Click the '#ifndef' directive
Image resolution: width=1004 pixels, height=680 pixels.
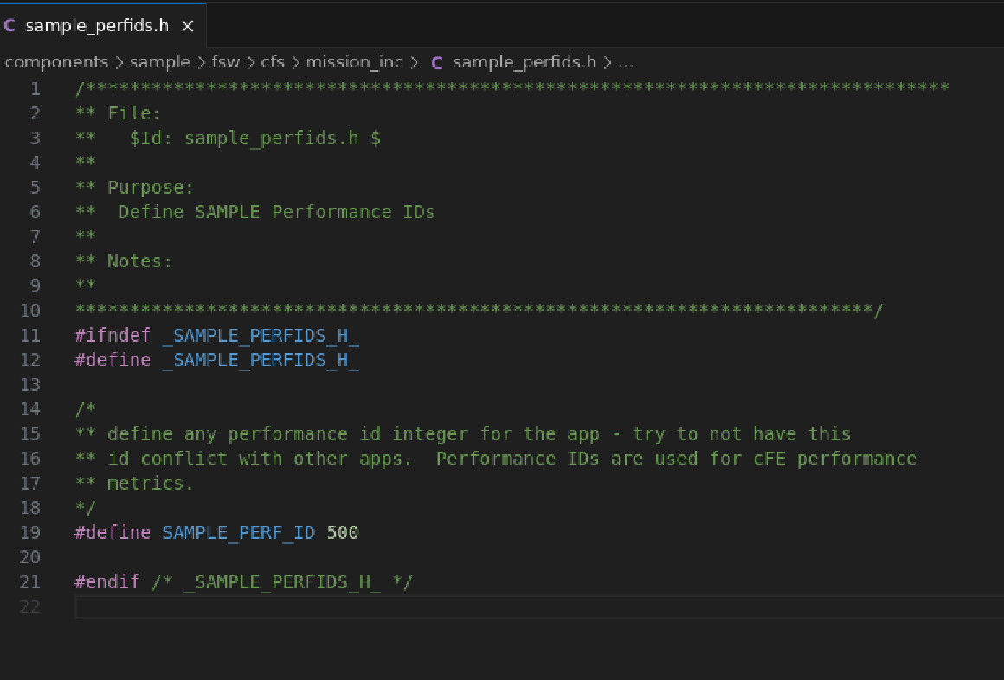[x=113, y=335]
